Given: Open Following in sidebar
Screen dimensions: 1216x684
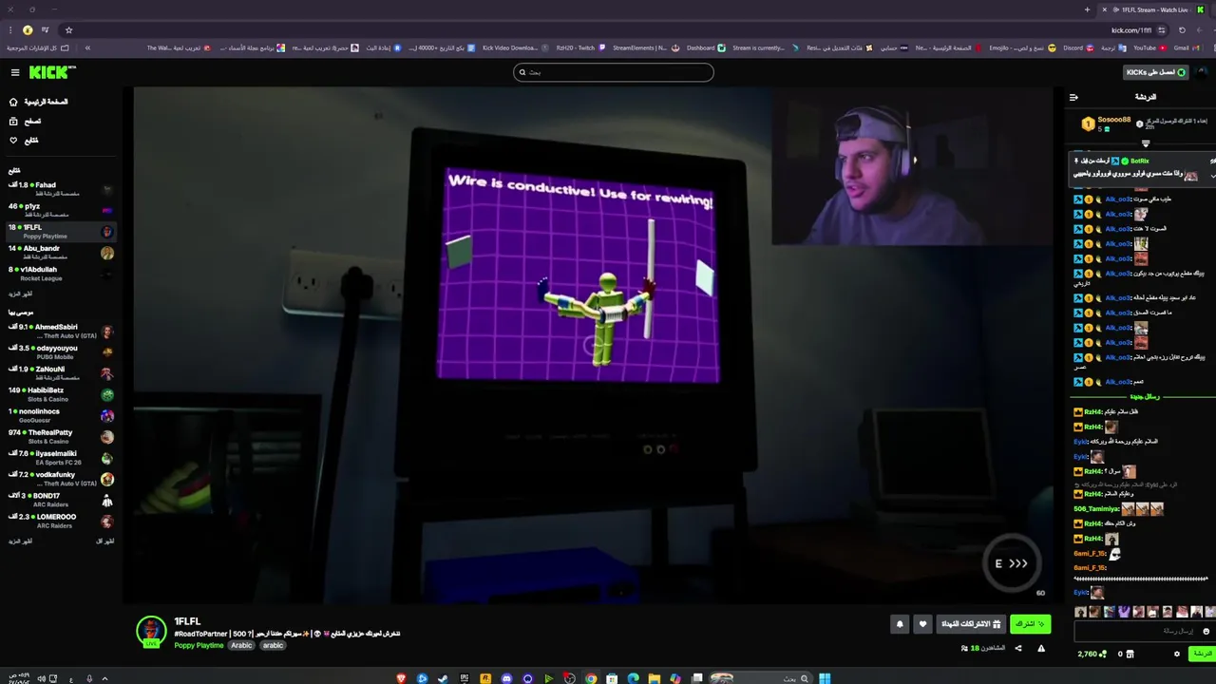Looking at the screenshot, I should (24, 140).
